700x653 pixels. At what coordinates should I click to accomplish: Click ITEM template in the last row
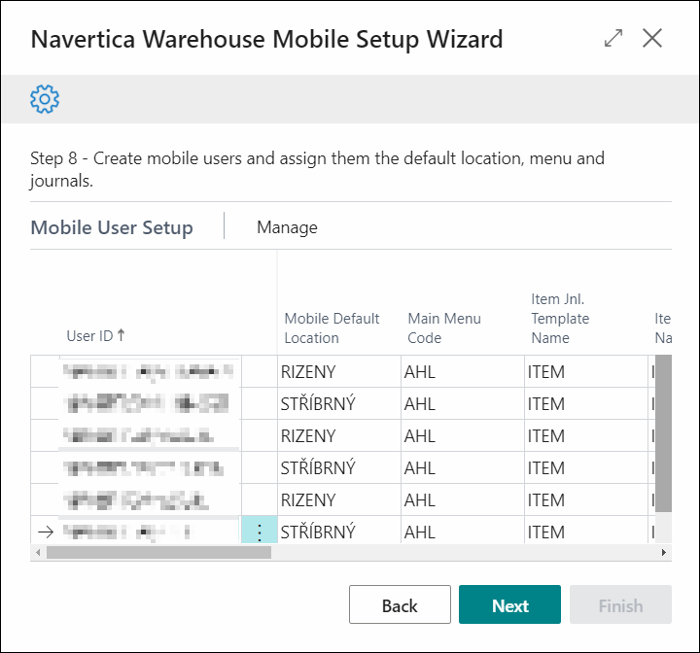point(586,531)
